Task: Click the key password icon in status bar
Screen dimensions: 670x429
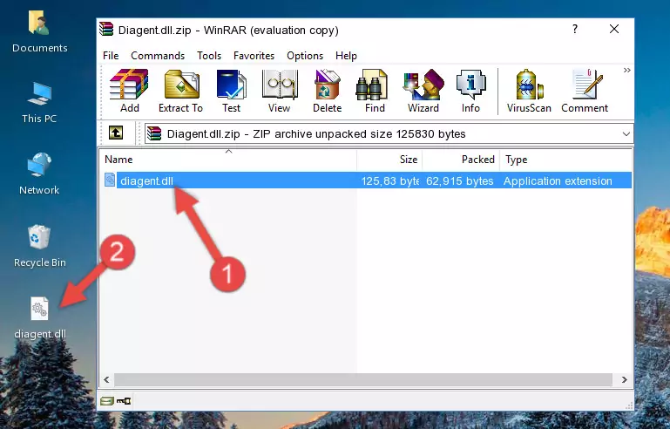Action: (x=124, y=401)
